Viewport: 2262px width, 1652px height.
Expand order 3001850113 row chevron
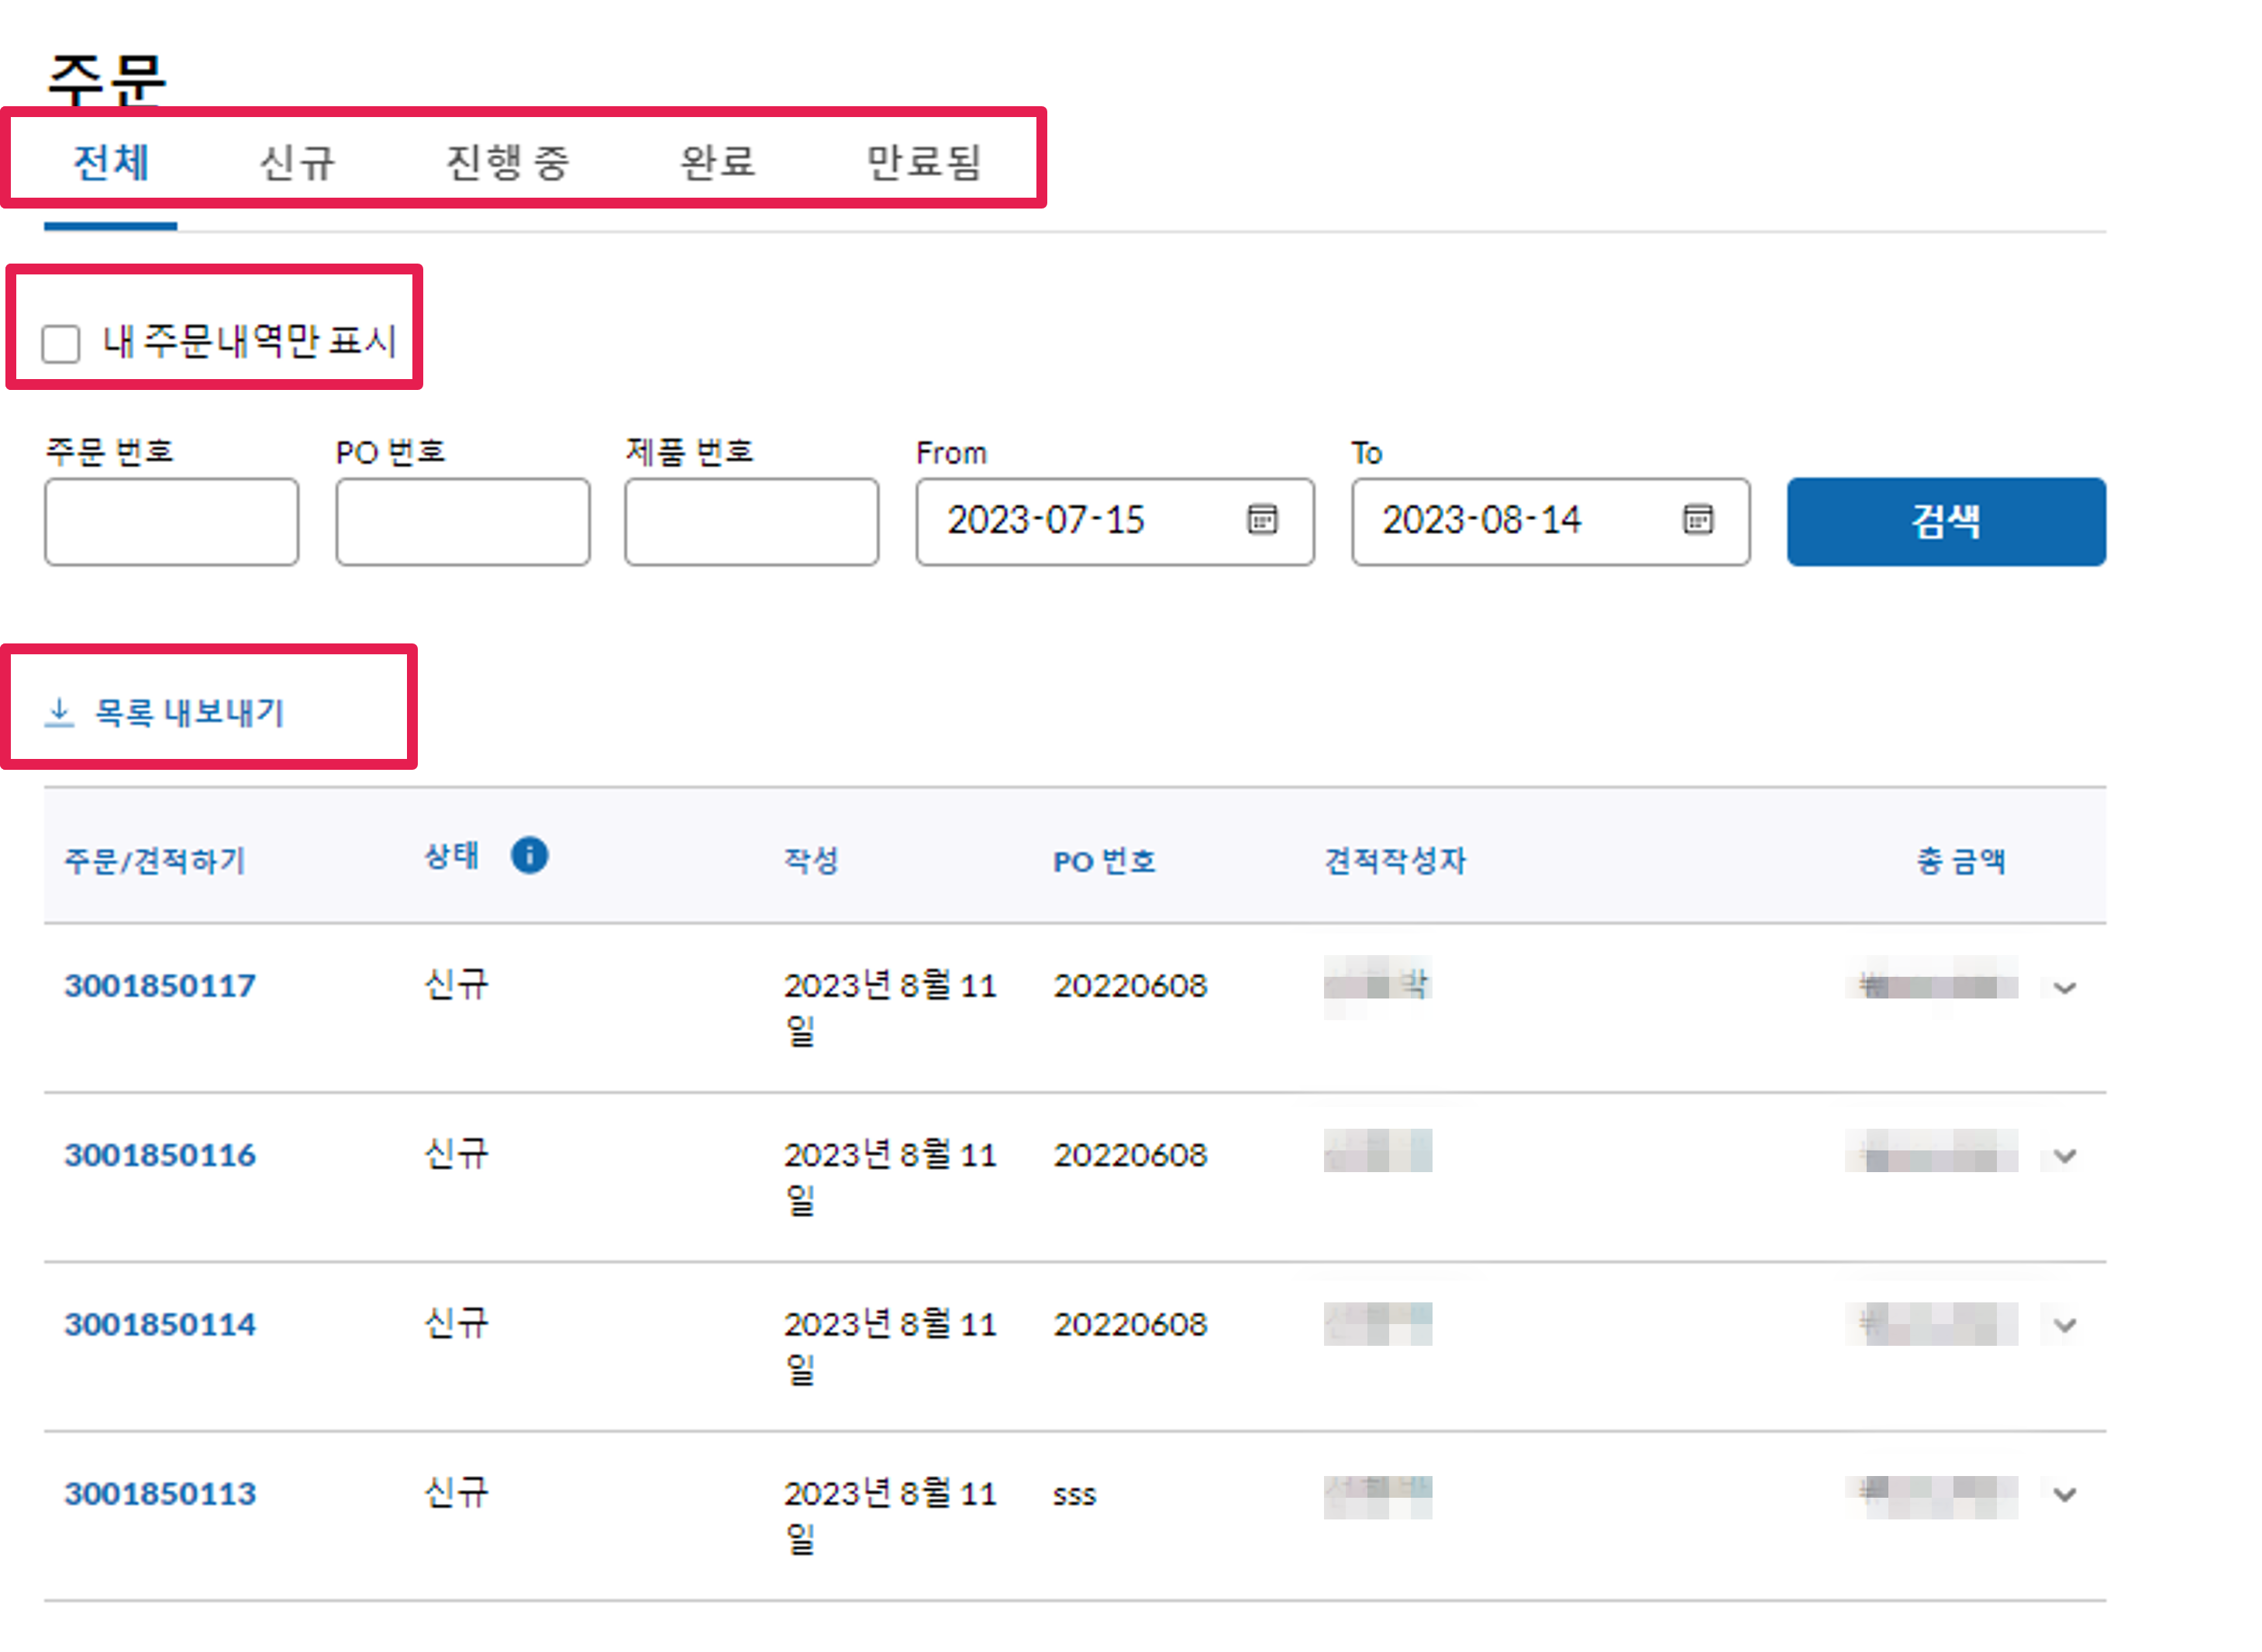(2064, 1495)
